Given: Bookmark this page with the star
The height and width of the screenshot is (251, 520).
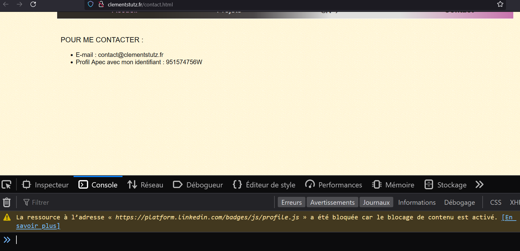Looking at the screenshot, I should 500,4.
